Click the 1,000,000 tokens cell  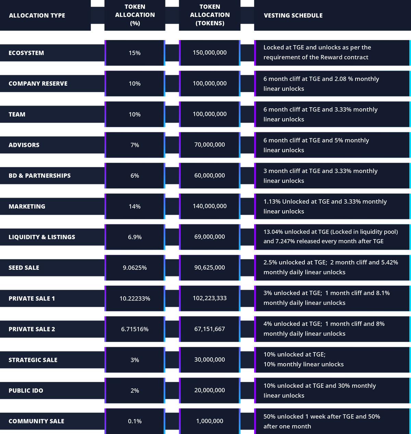(x=210, y=421)
